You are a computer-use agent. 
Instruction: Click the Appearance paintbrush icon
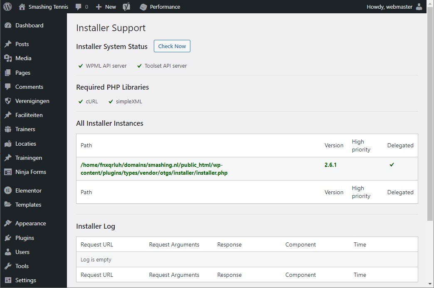coord(8,223)
